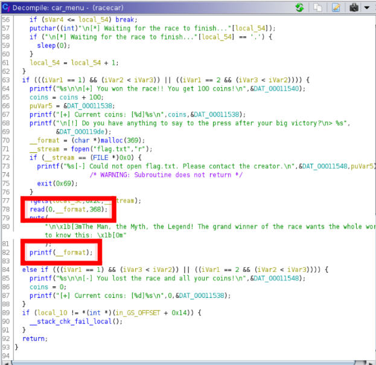
Task: Open the toolbar's black arrow dropdown menu
Action: pos(366,8)
